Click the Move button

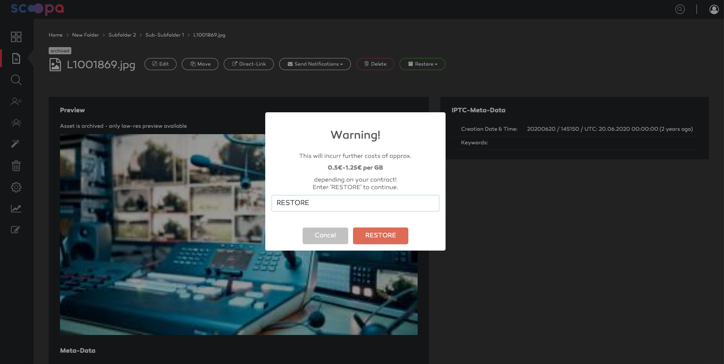point(200,64)
